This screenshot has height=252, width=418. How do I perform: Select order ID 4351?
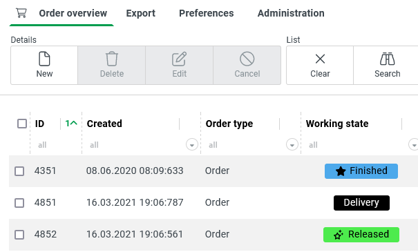[45, 171]
